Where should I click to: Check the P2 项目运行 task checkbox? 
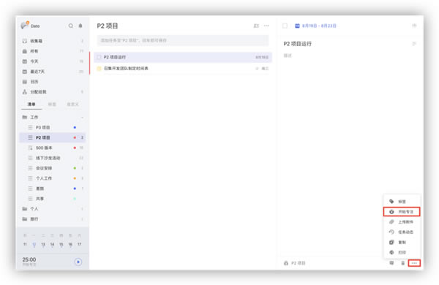click(x=99, y=57)
